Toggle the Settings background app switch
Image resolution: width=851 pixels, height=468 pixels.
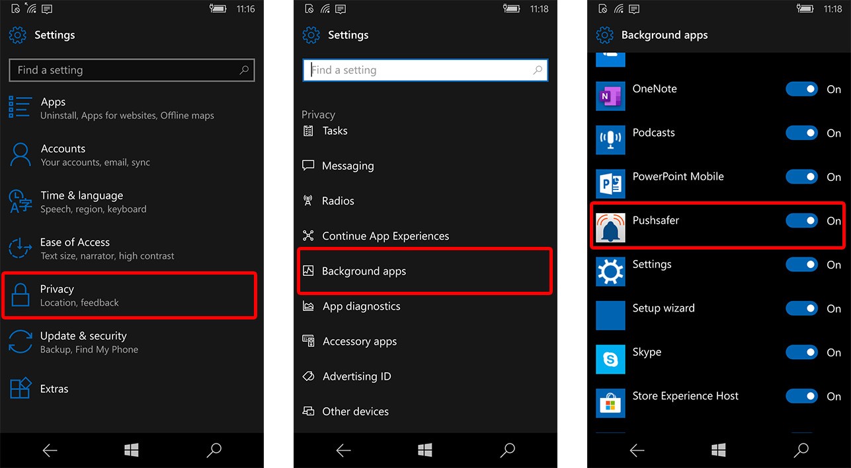click(x=802, y=265)
